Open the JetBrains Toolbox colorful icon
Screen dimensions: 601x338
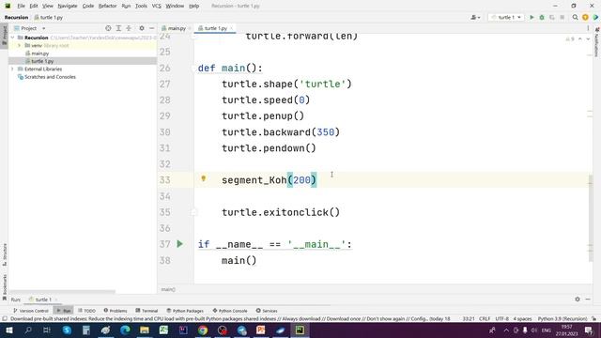click(595, 17)
